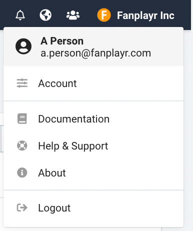Click the logout arrow icon
This screenshot has height=231, width=193.
[x=22, y=207]
